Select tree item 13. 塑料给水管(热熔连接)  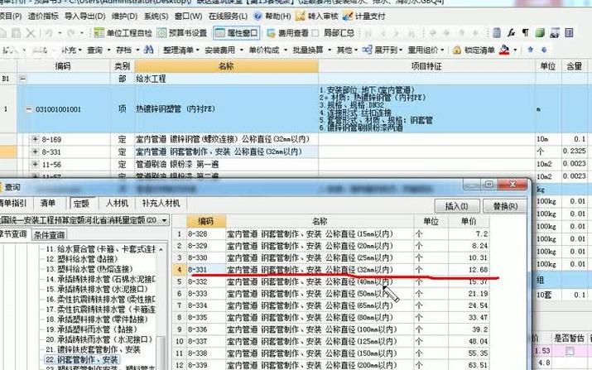tap(89, 269)
